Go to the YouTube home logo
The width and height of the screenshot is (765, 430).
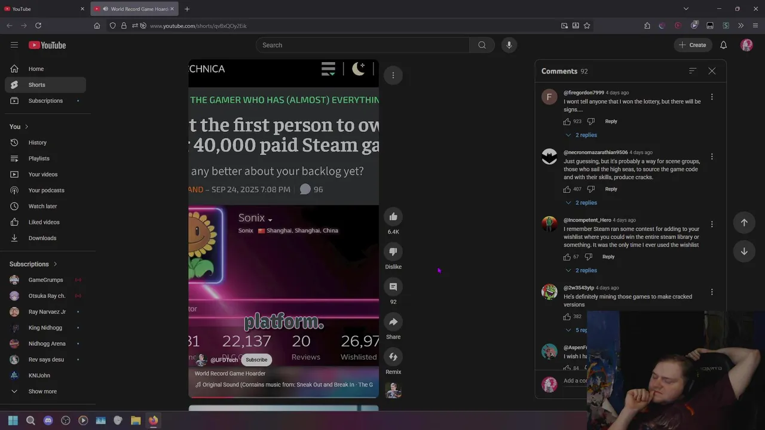(47, 45)
